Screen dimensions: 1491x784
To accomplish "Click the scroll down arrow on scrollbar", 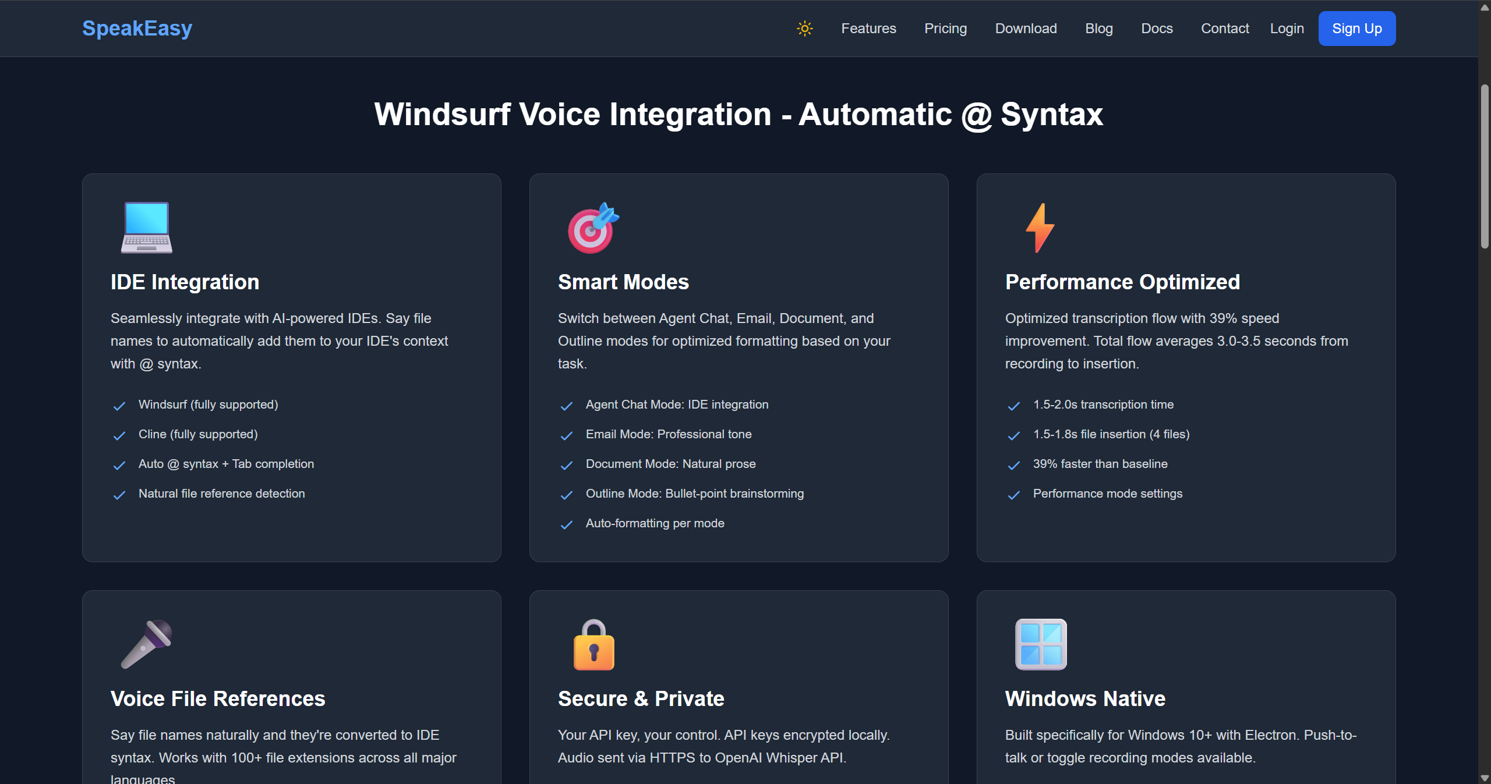I will (1485, 778).
